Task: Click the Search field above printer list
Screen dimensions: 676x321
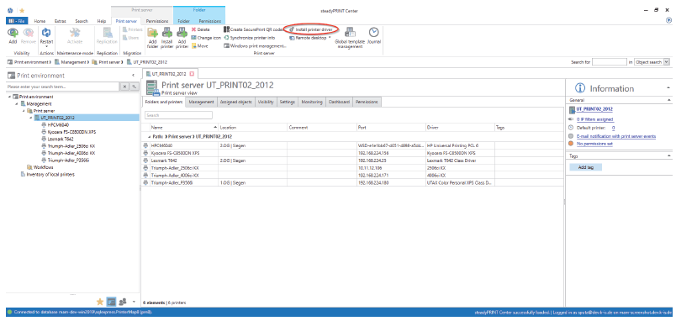Action: (178, 115)
